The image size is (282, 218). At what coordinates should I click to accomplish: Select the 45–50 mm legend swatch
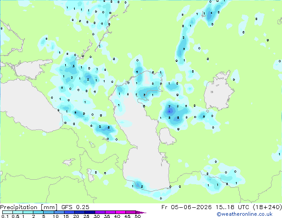pos(131,212)
